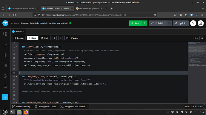Click the Uplink button
The height and width of the screenshot is (115, 206).
tap(181, 23)
